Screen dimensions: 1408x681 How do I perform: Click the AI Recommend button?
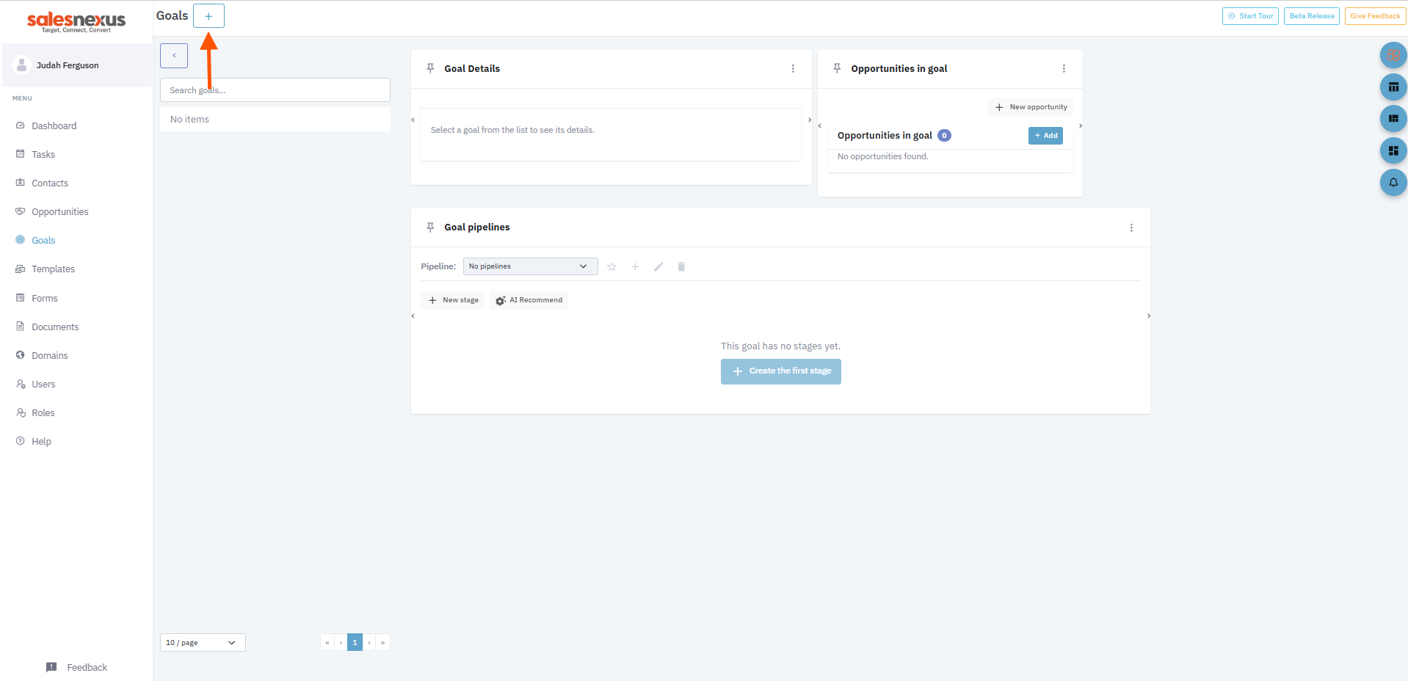529,300
